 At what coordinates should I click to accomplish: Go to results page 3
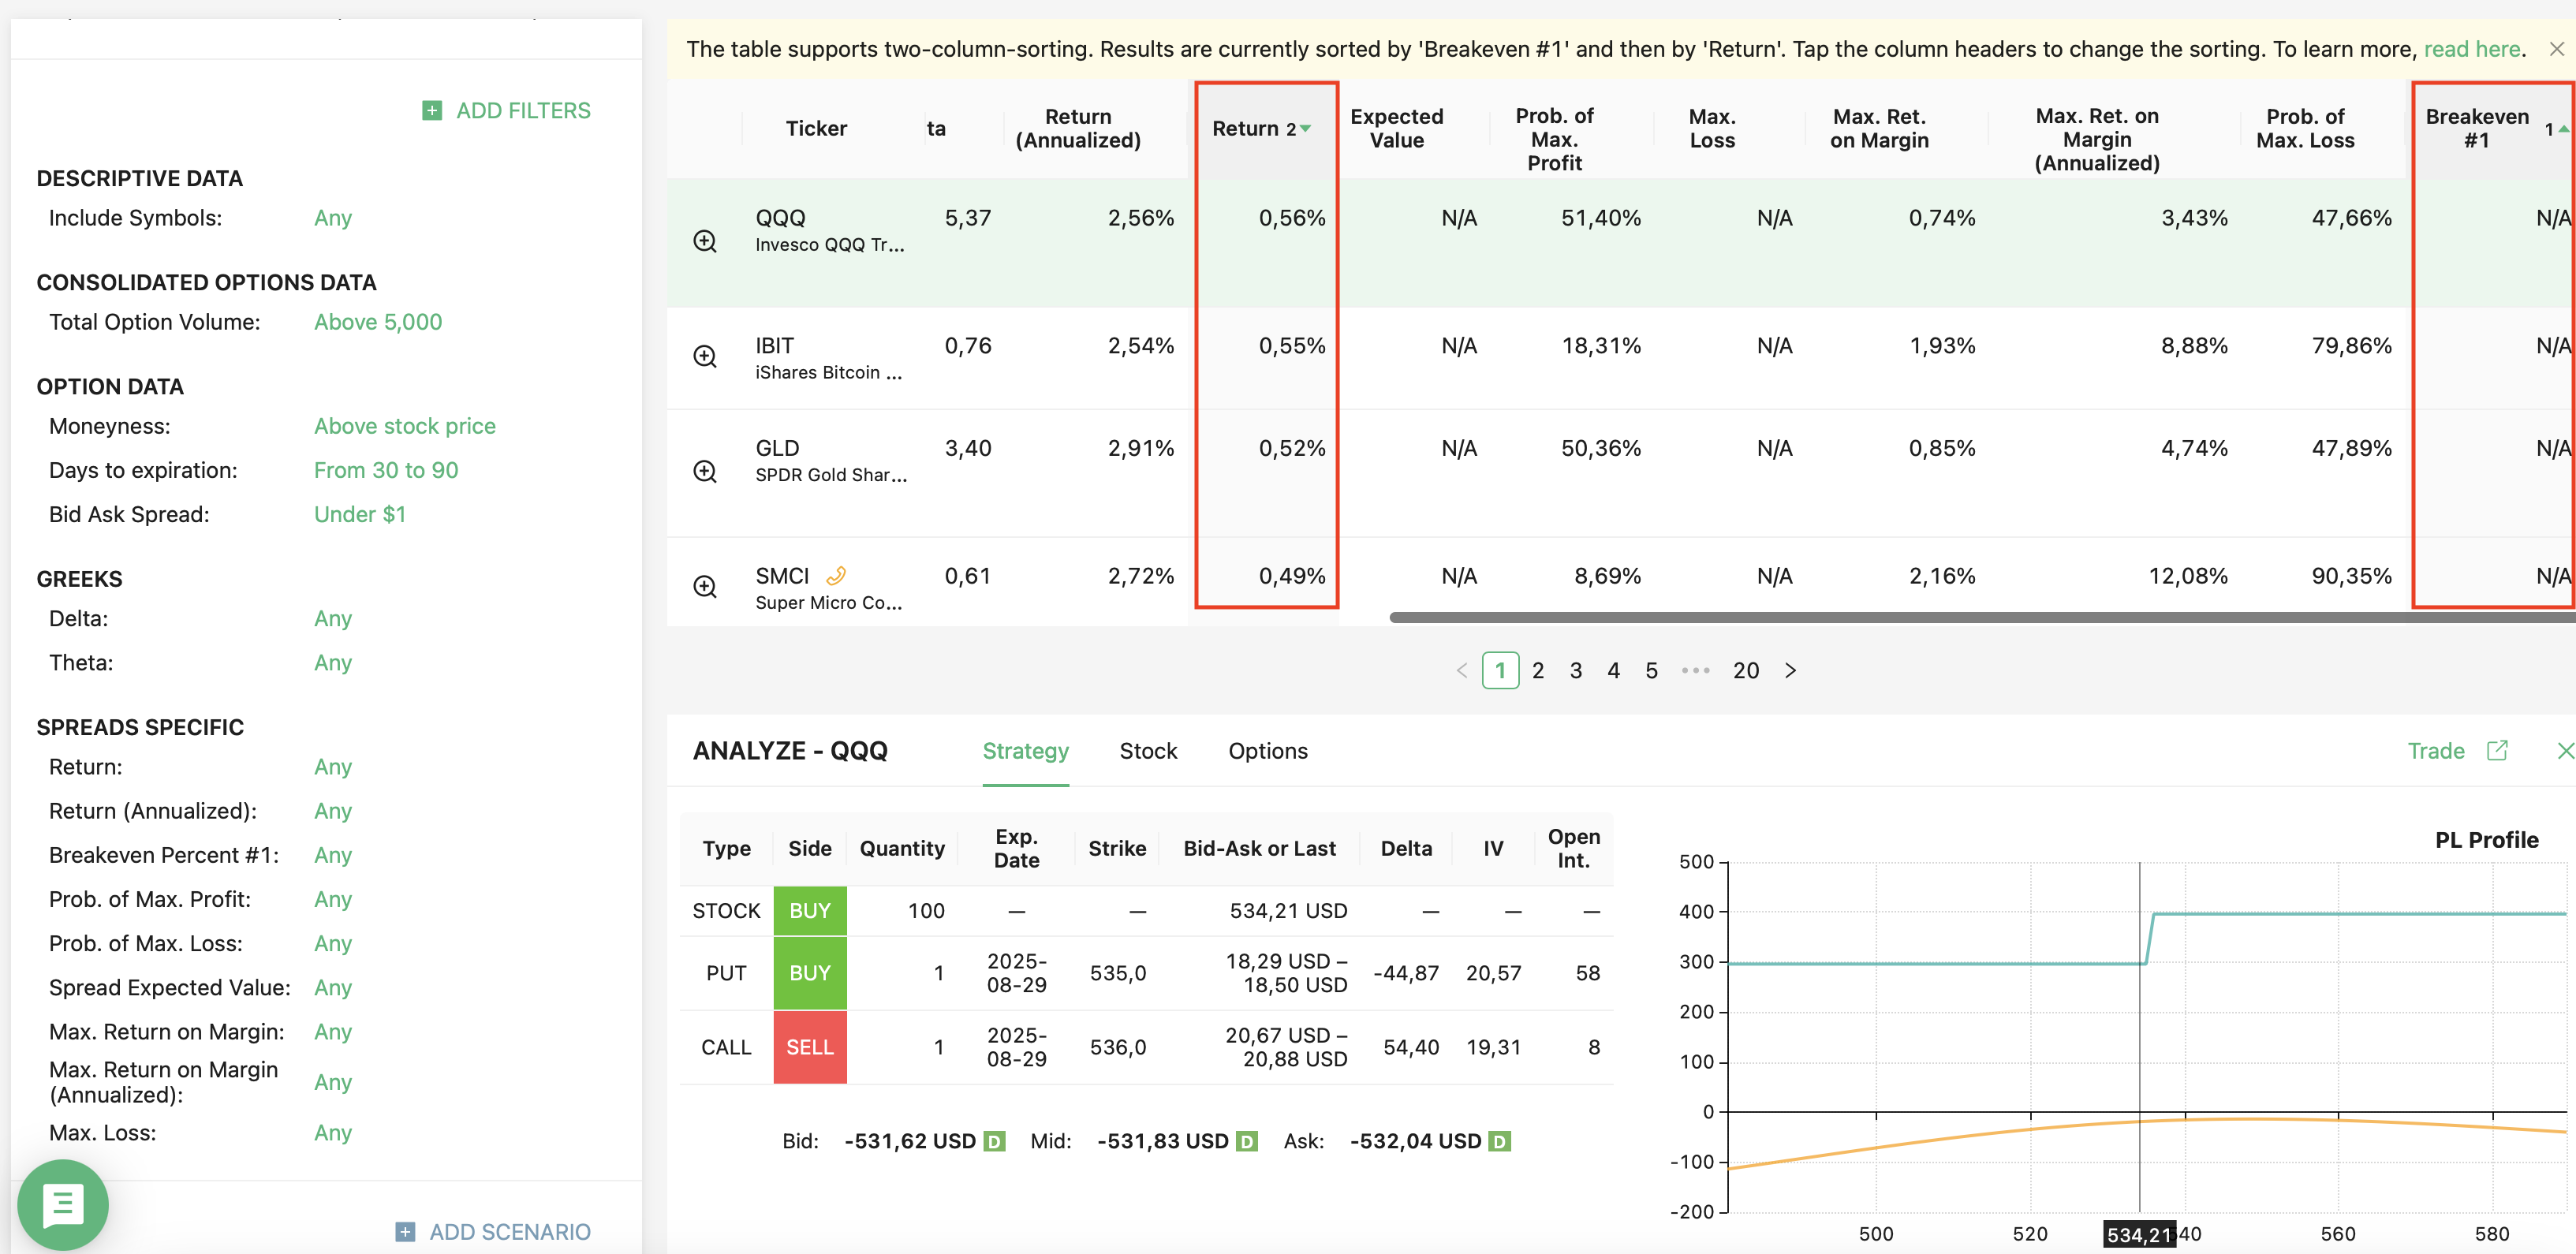coord(1576,670)
